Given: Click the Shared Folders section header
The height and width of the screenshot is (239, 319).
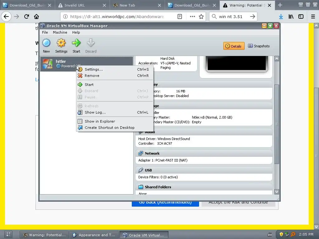Looking at the screenshot, I should click(x=204, y=187).
